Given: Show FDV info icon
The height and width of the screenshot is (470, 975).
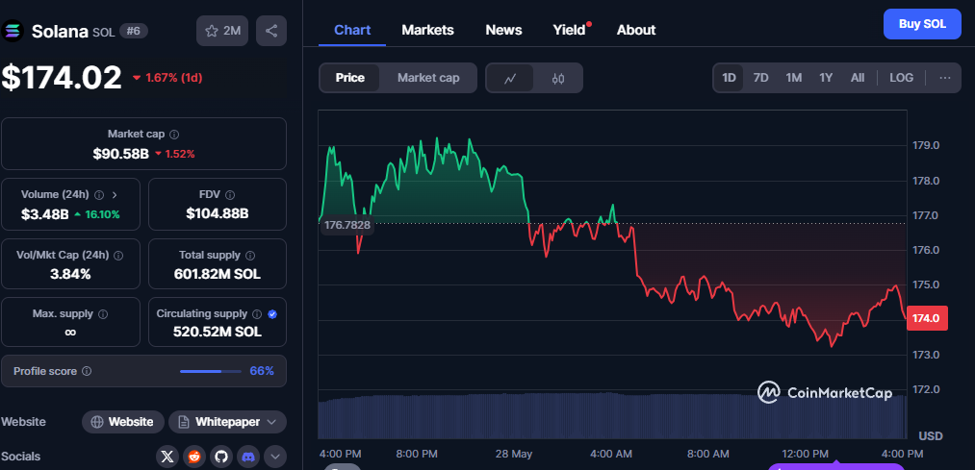Looking at the screenshot, I should point(230,195).
